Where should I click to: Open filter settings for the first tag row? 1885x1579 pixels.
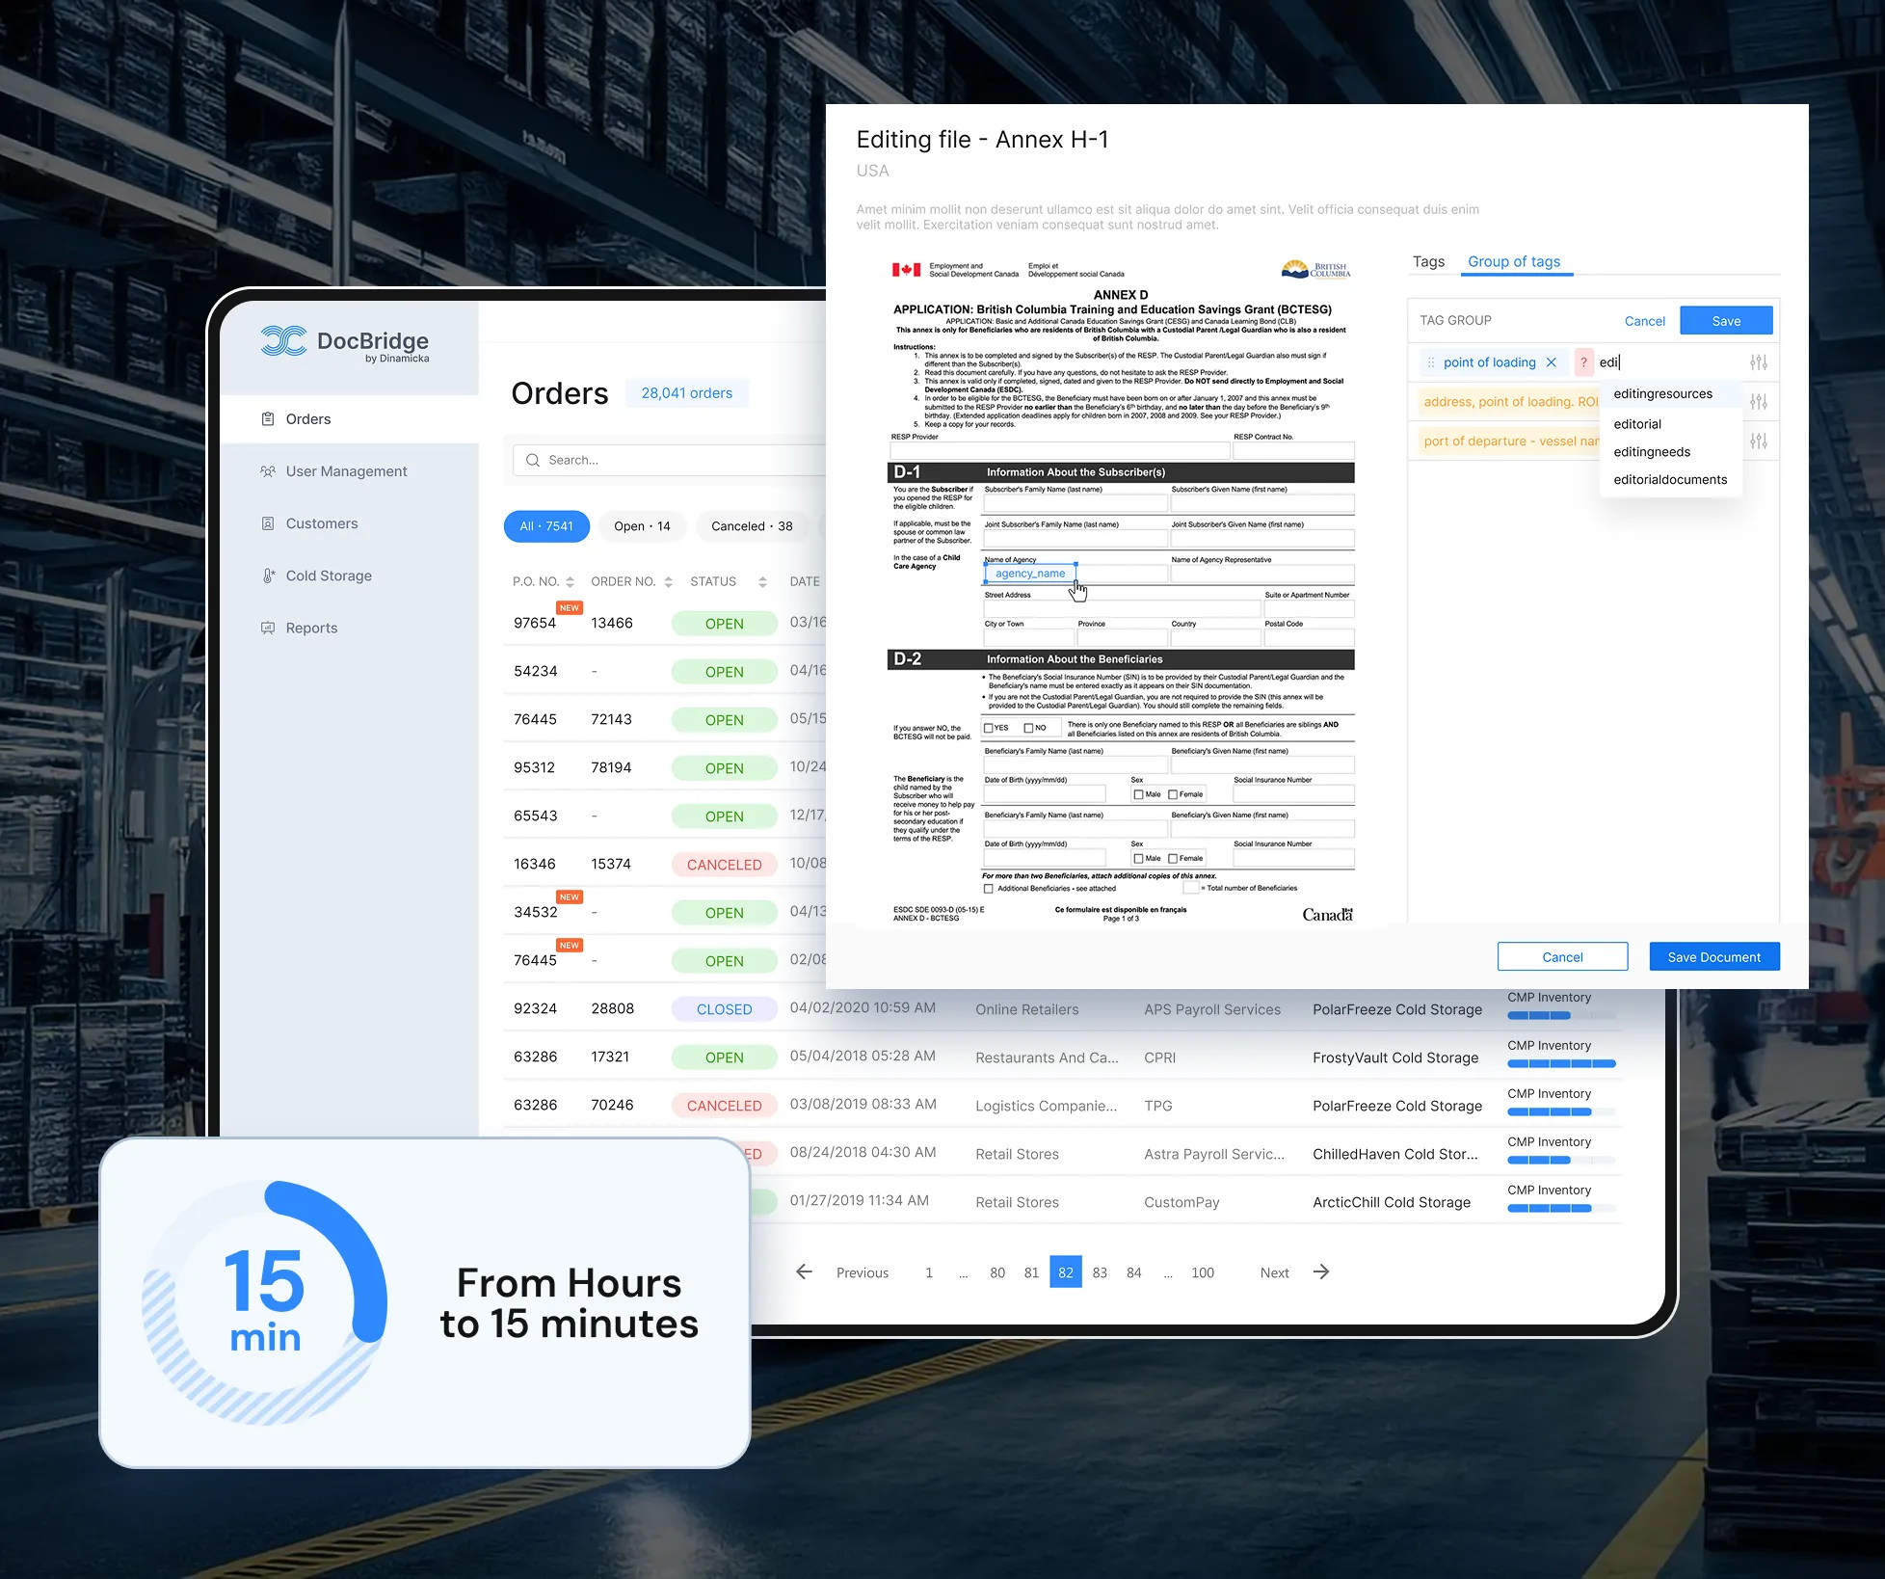(x=1759, y=361)
